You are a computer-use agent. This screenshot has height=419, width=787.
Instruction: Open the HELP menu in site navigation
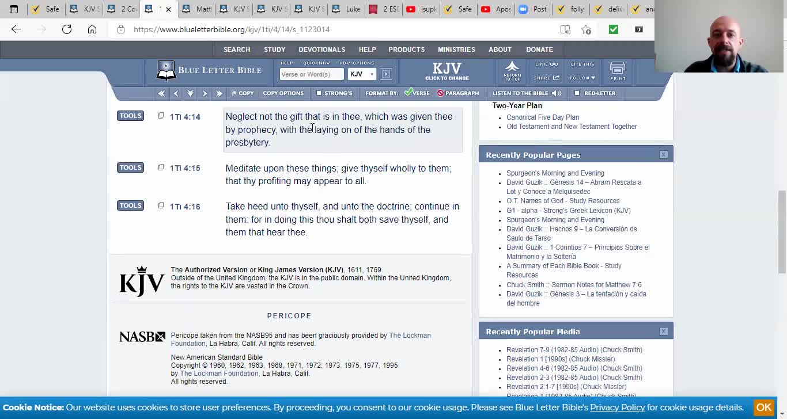point(367,49)
